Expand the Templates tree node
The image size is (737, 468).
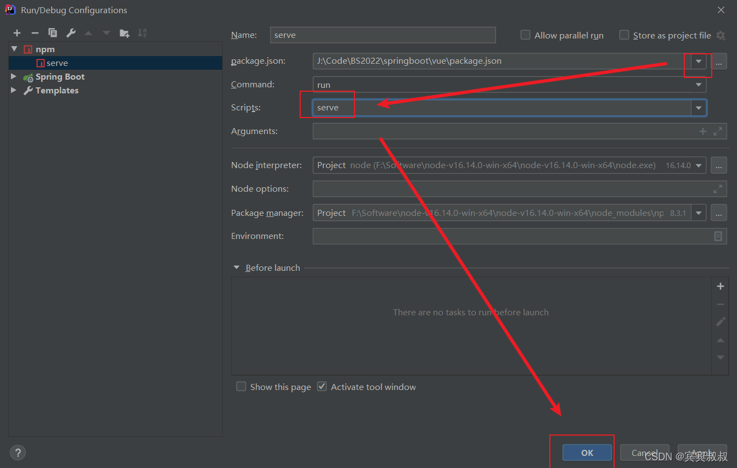coord(14,90)
